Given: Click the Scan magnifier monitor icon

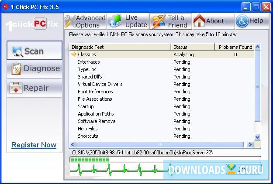Looking at the screenshot, I should [x=17, y=51].
